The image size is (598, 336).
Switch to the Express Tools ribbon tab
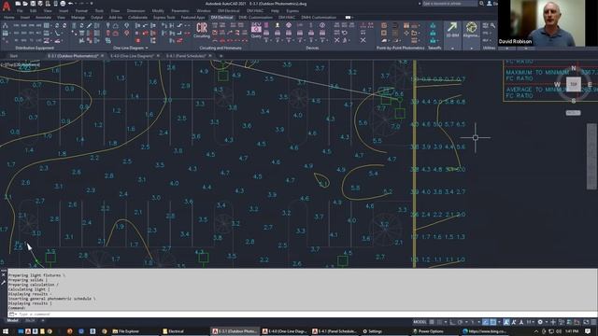click(164, 18)
